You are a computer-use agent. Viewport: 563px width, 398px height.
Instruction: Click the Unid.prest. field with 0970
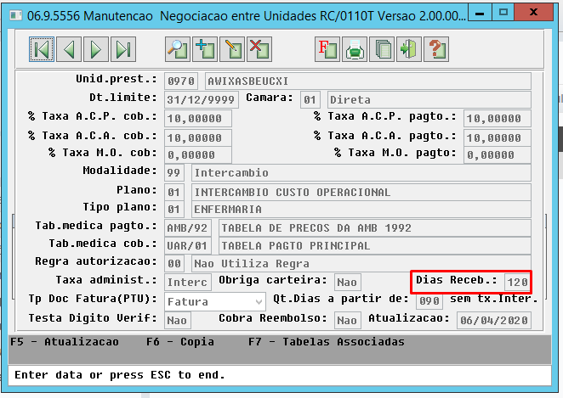pyautogui.click(x=181, y=81)
